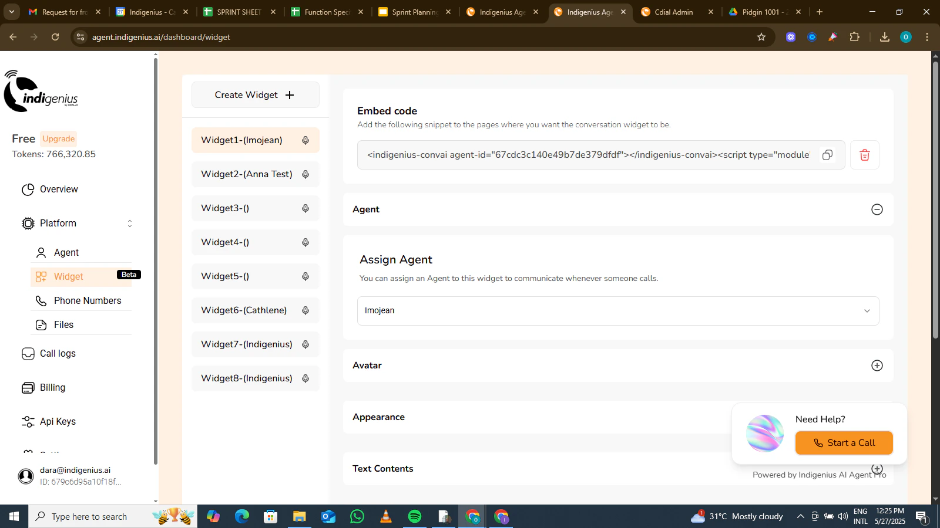Select Widget1-(Imojean) from list
Viewport: 940px width, 528px height.
[255, 140]
